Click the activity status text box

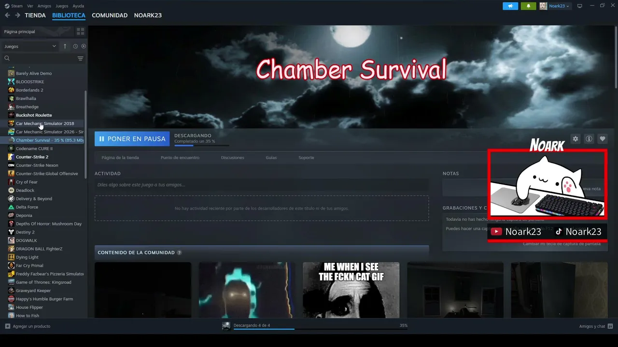pos(262,185)
